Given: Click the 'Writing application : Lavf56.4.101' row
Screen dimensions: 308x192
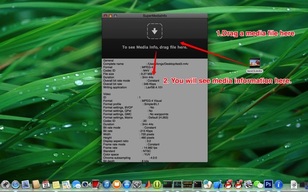Looking at the screenshot, I should (133, 88).
